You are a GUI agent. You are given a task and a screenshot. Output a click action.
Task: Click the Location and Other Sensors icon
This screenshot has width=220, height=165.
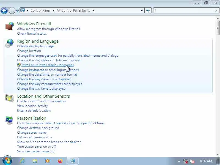[x=9, y=98]
